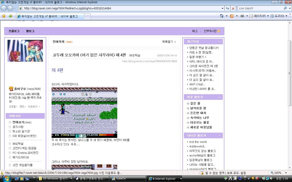This screenshot has height=182, width=292.
Task: Click the warning icon at status bar left
Action: pos(2,173)
